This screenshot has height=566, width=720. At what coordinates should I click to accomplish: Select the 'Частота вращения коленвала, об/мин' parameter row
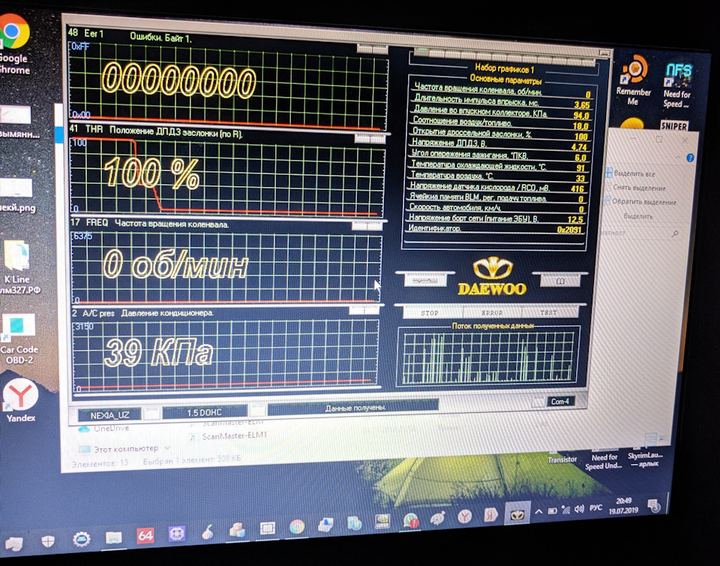coord(502,90)
